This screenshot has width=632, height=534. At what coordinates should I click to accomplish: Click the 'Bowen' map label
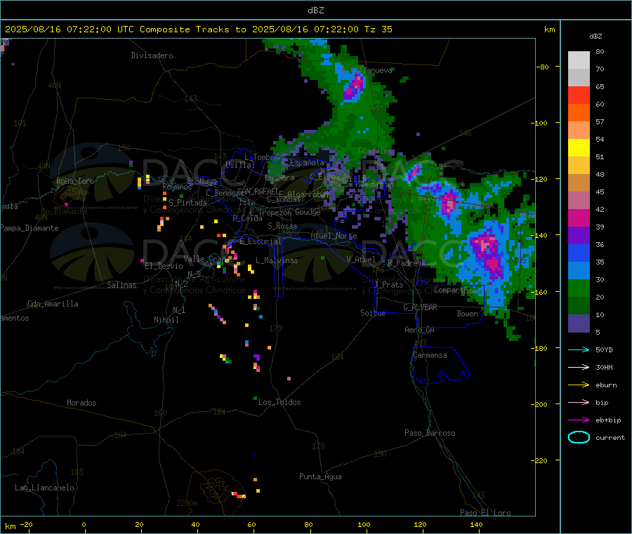pos(468,314)
